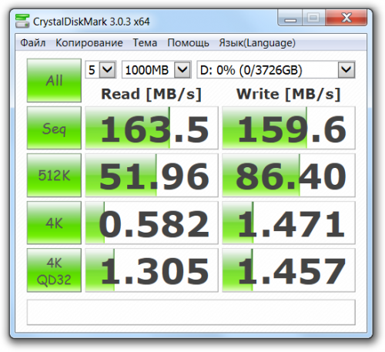Start the Seq sequential test

pyautogui.click(x=54, y=128)
